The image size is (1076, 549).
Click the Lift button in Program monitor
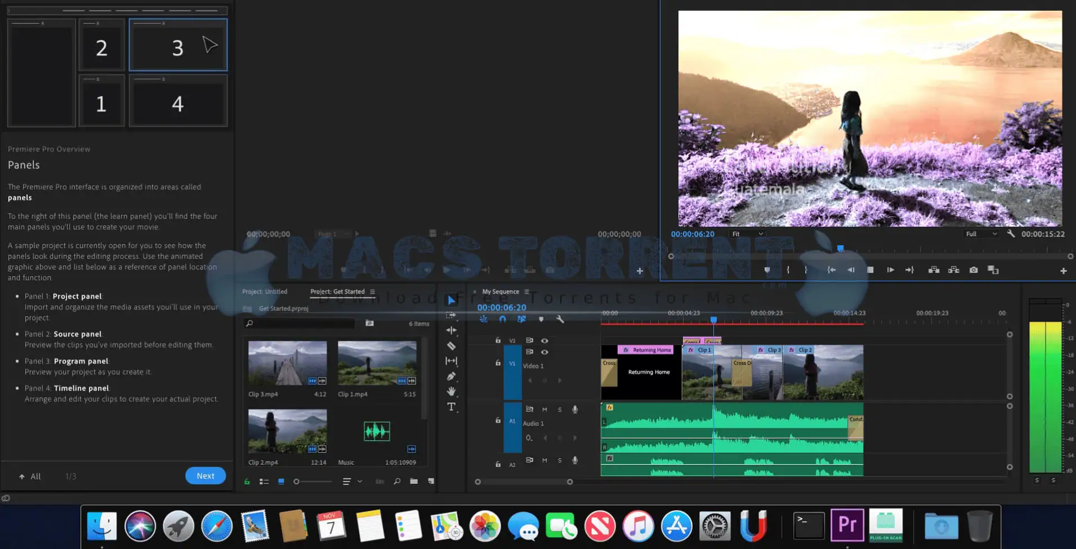pyautogui.click(x=934, y=270)
